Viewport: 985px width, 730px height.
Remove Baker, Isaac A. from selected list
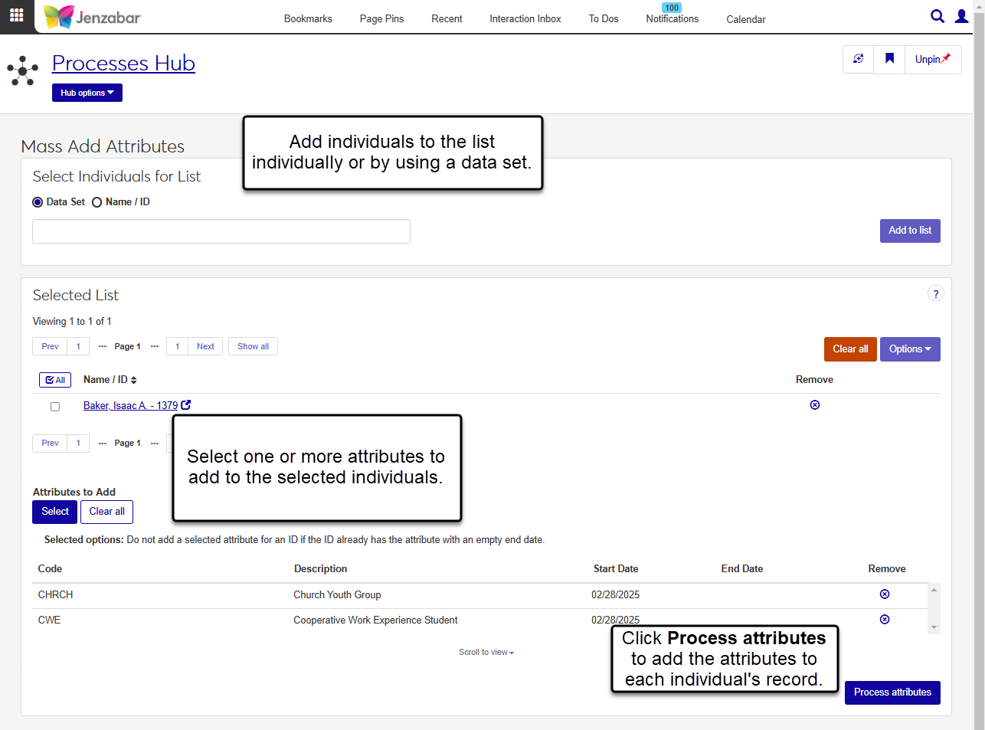pos(814,405)
